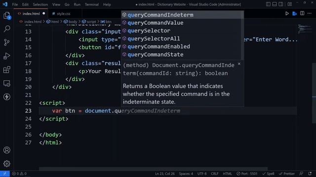Viewport: 316px width, 177px height.
Task: Choose queryCommandValue suggestion
Action: (181, 23)
